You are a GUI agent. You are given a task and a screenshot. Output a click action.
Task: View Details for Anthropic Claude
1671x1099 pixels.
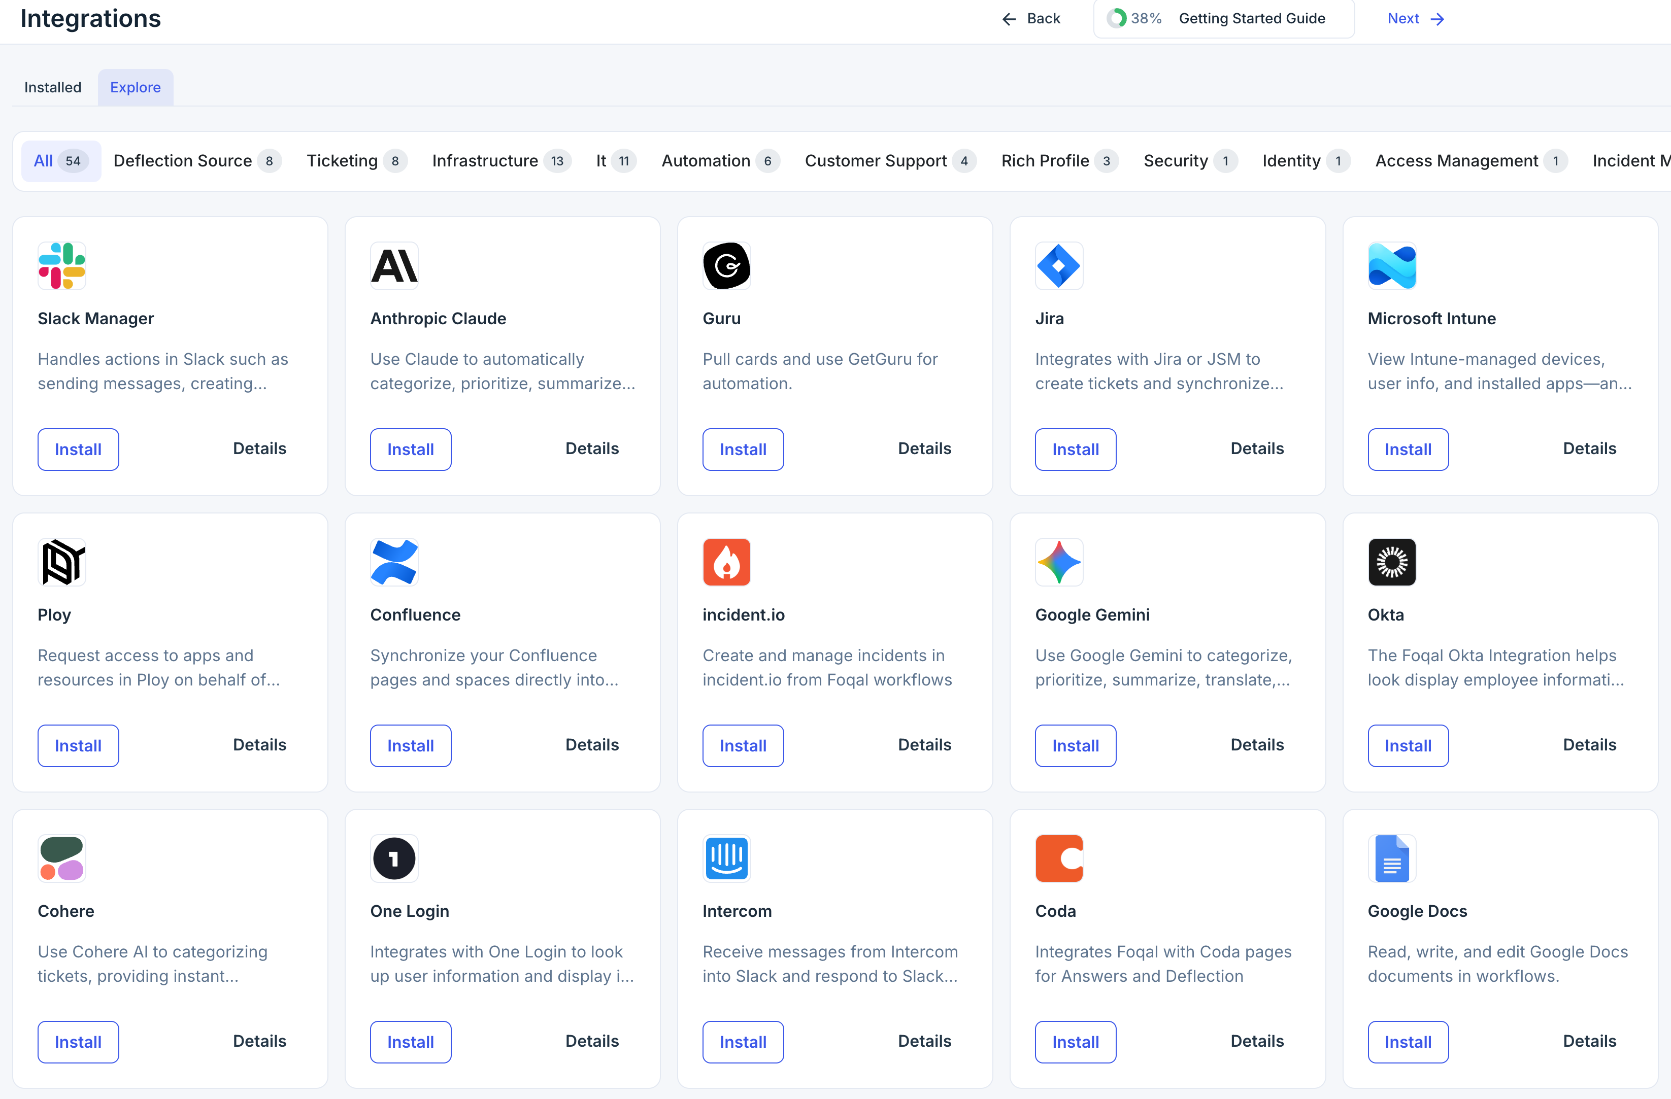[592, 449]
